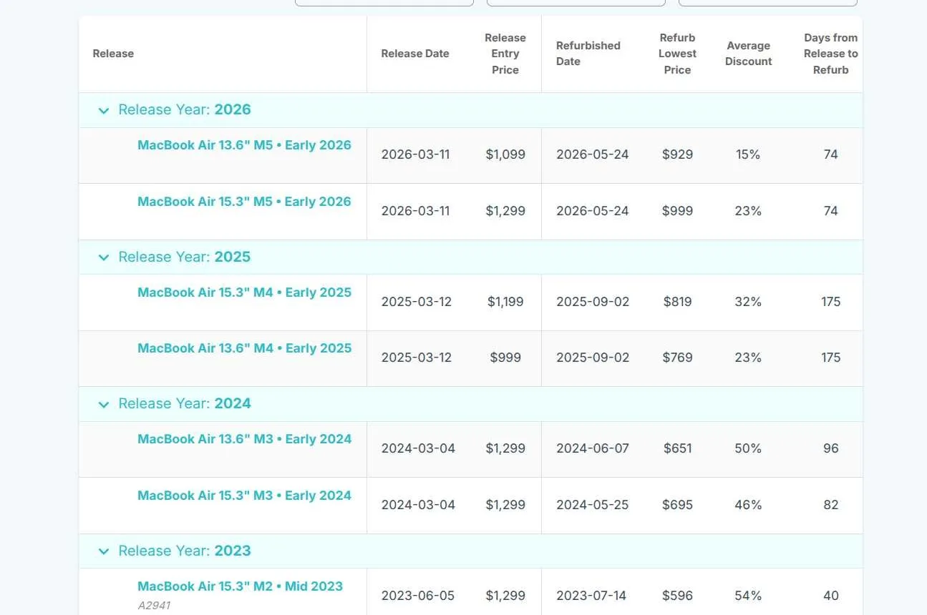Viewport: 927px width, 615px height.
Task: Click the 46% average discount cell
Action: point(748,505)
